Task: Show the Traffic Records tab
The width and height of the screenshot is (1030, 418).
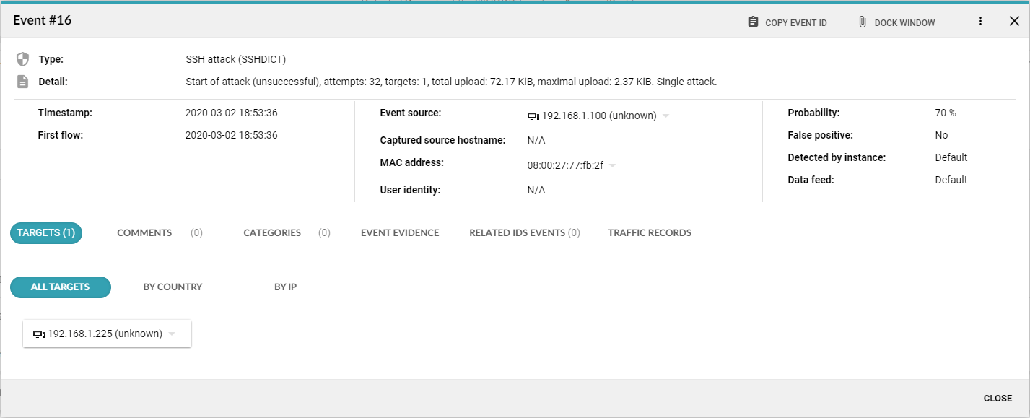Action: click(x=650, y=233)
